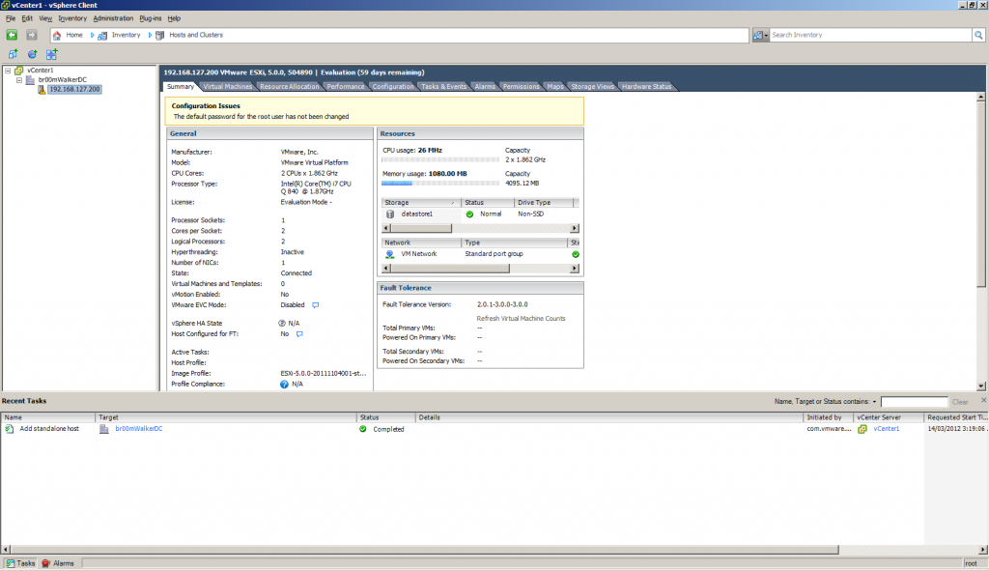
Task: Go to Home via breadcrumb house icon
Action: (x=57, y=36)
